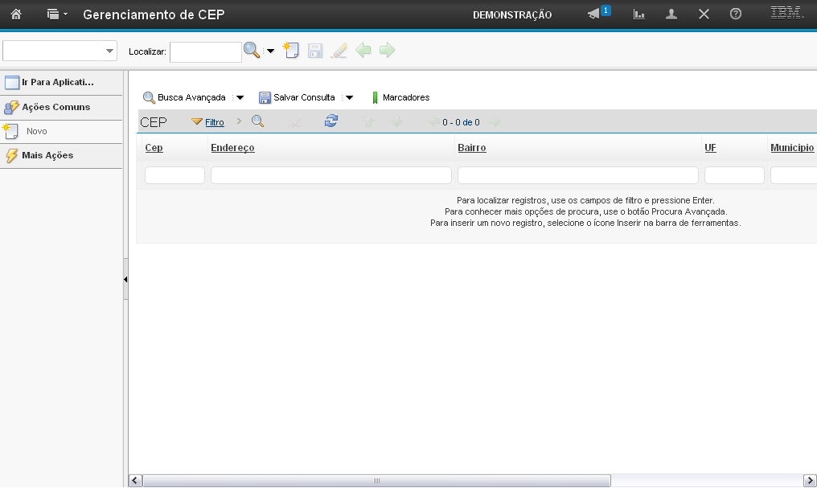
Task: Collapse the left navigation side panel
Action: [x=125, y=279]
